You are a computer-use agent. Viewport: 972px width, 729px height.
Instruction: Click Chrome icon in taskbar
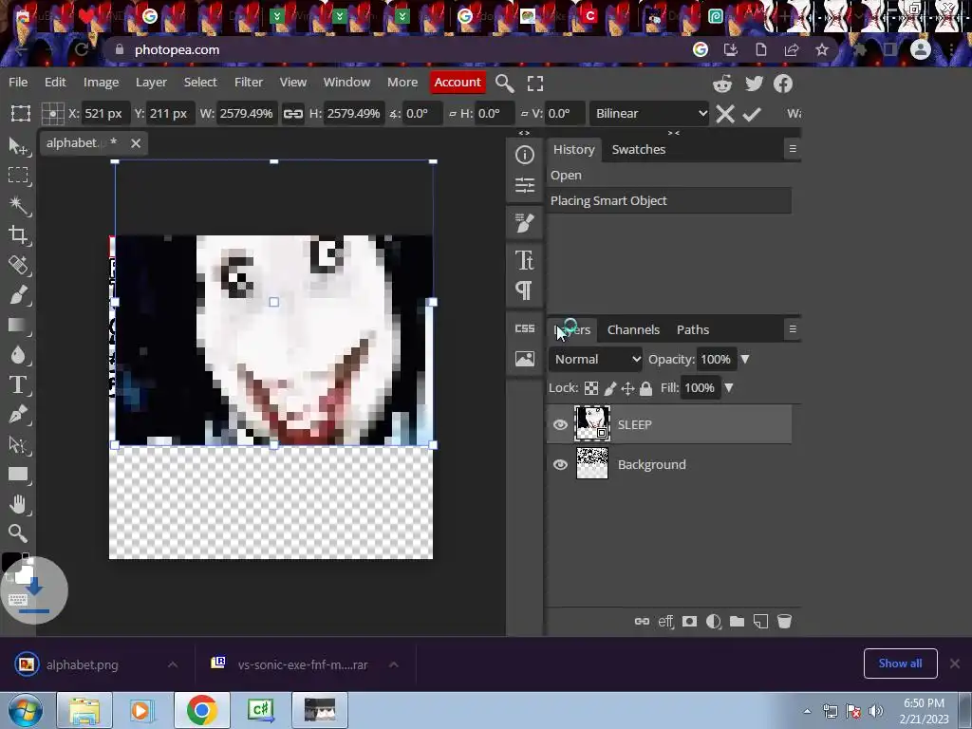pos(201,710)
